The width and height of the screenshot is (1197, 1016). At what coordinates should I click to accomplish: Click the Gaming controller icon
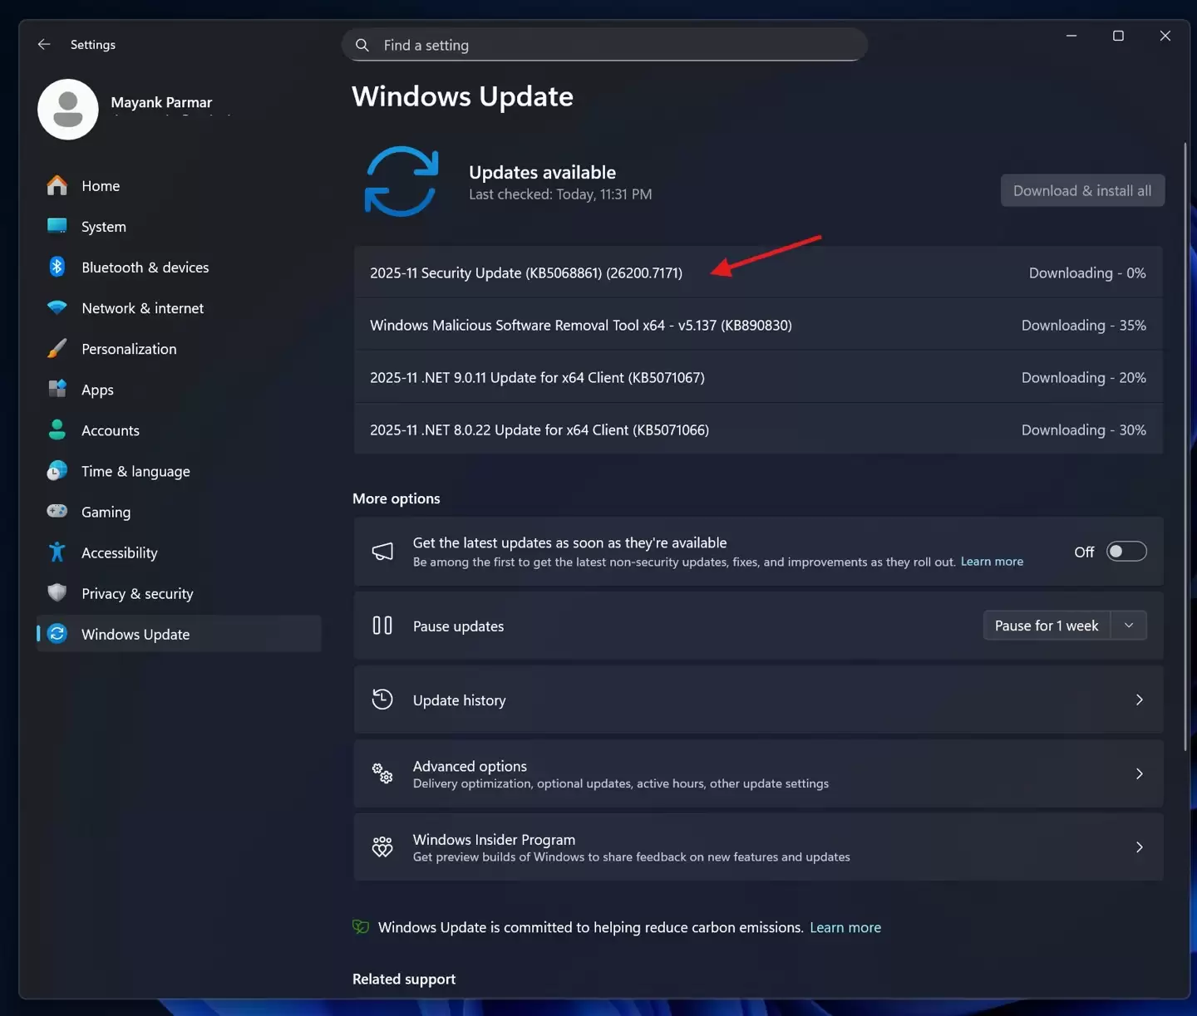[x=57, y=512]
